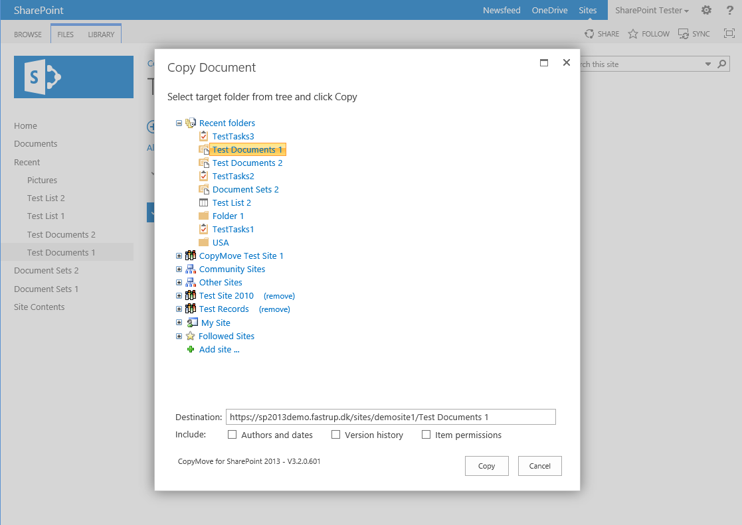Click the CopyMove Test Site 1 icon
The image size is (742, 525).
[x=190, y=256]
